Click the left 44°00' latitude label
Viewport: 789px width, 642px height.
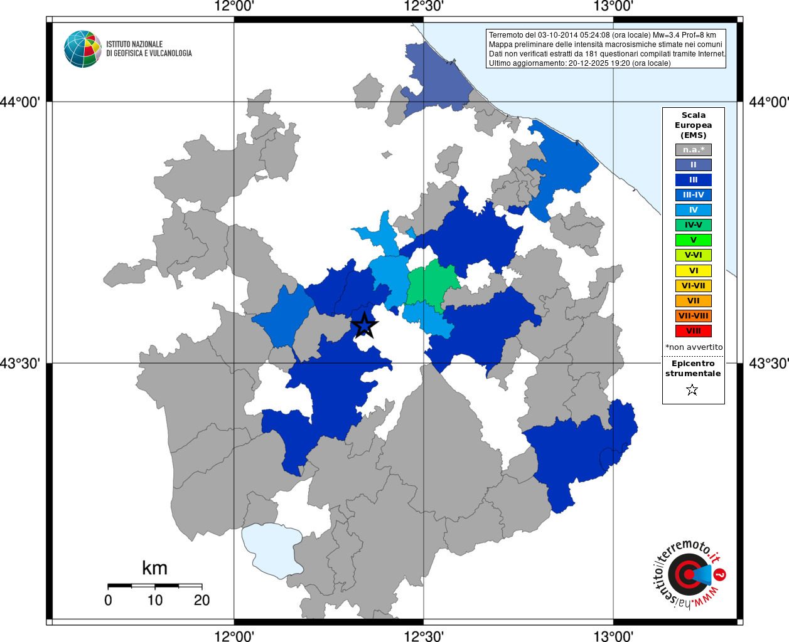click(x=20, y=102)
